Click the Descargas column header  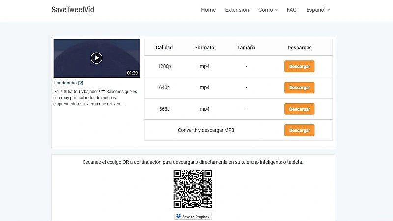299,48
